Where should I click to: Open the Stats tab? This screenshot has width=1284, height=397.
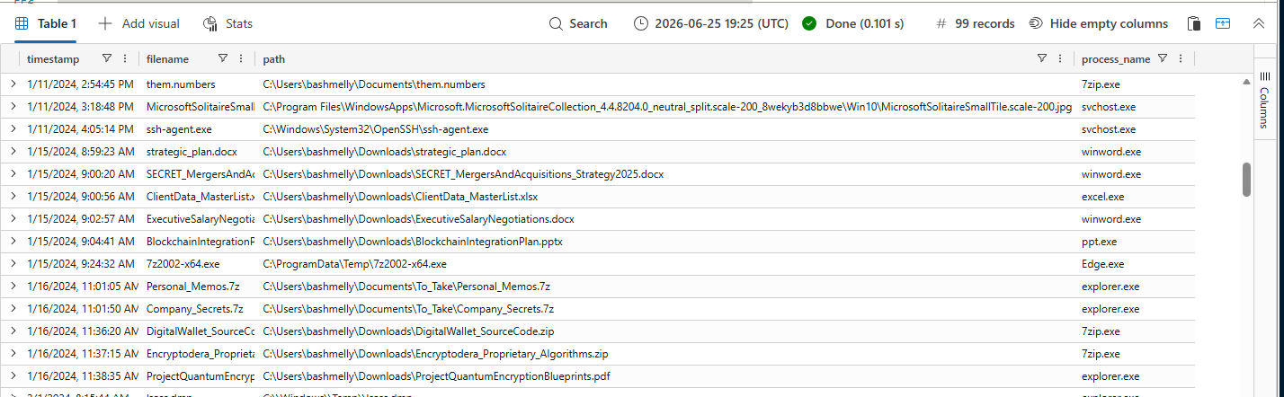(228, 23)
